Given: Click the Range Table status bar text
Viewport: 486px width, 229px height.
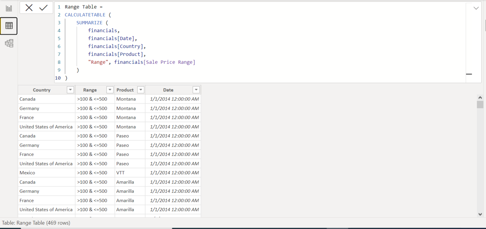Looking at the screenshot, I should (35, 223).
